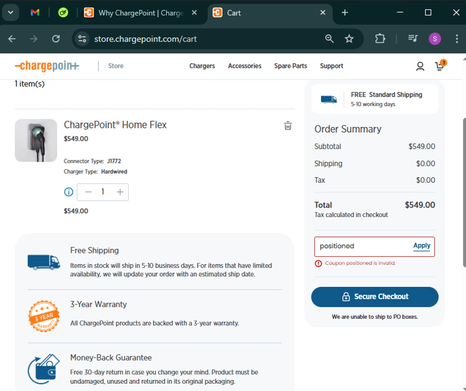Click the ChargePoint logo
Viewport: 466px width, 391px height.
[47, 66]
